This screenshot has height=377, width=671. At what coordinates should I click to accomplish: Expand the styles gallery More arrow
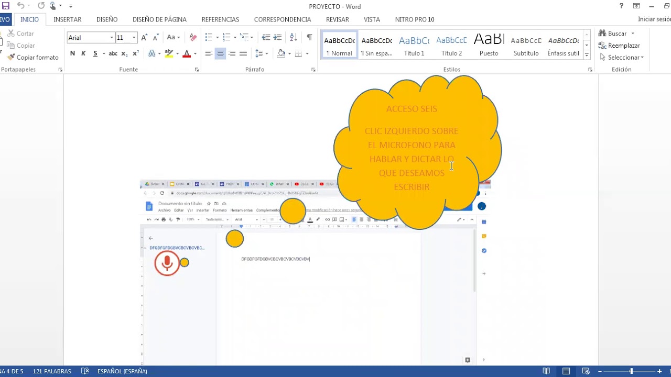pyautogui.click(x=587, y=55)
